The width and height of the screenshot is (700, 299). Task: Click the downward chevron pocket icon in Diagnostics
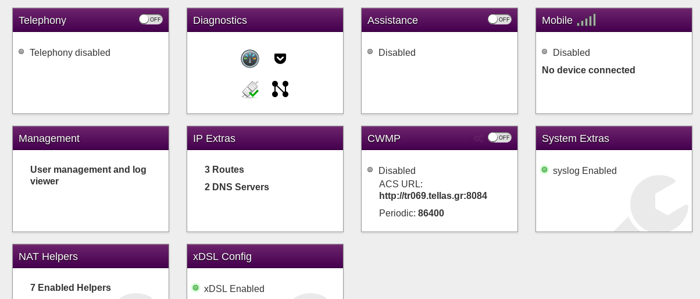point(280,58)
